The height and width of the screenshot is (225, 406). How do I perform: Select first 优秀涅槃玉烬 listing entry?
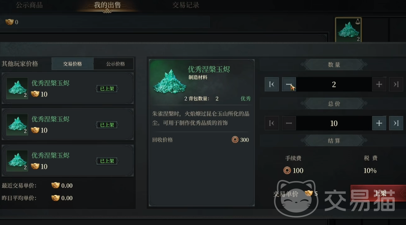tap(67, 89)
